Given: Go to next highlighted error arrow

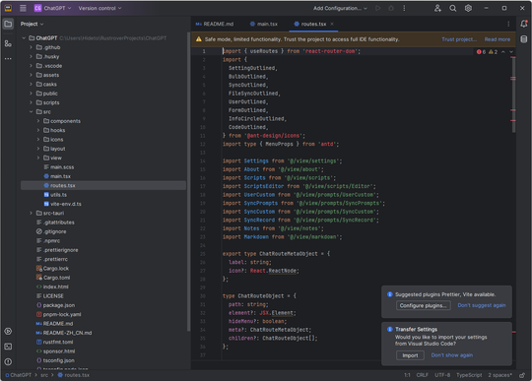Looking at the screenshot, I should point(511,52).
